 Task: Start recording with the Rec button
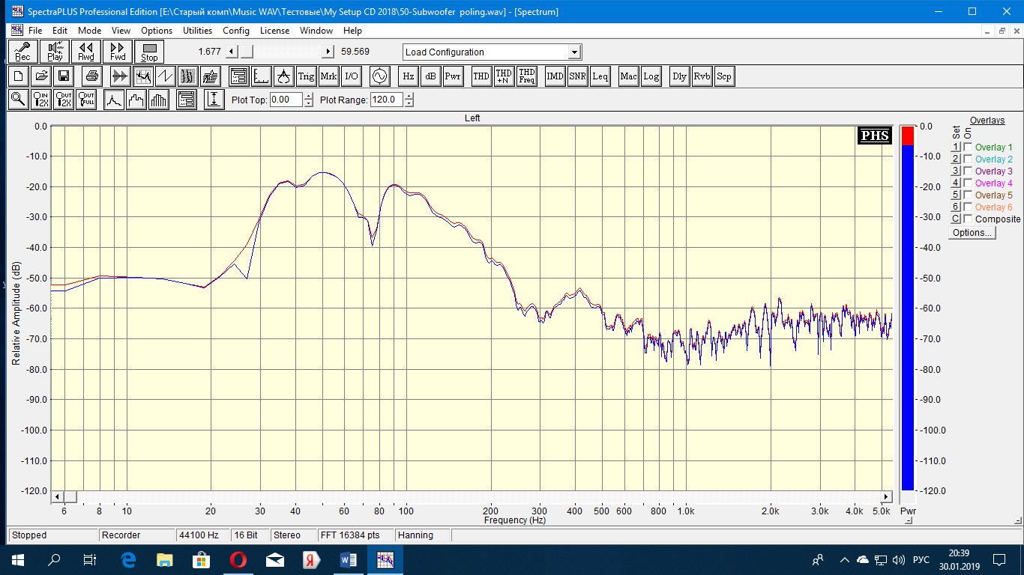click(22, 52)
